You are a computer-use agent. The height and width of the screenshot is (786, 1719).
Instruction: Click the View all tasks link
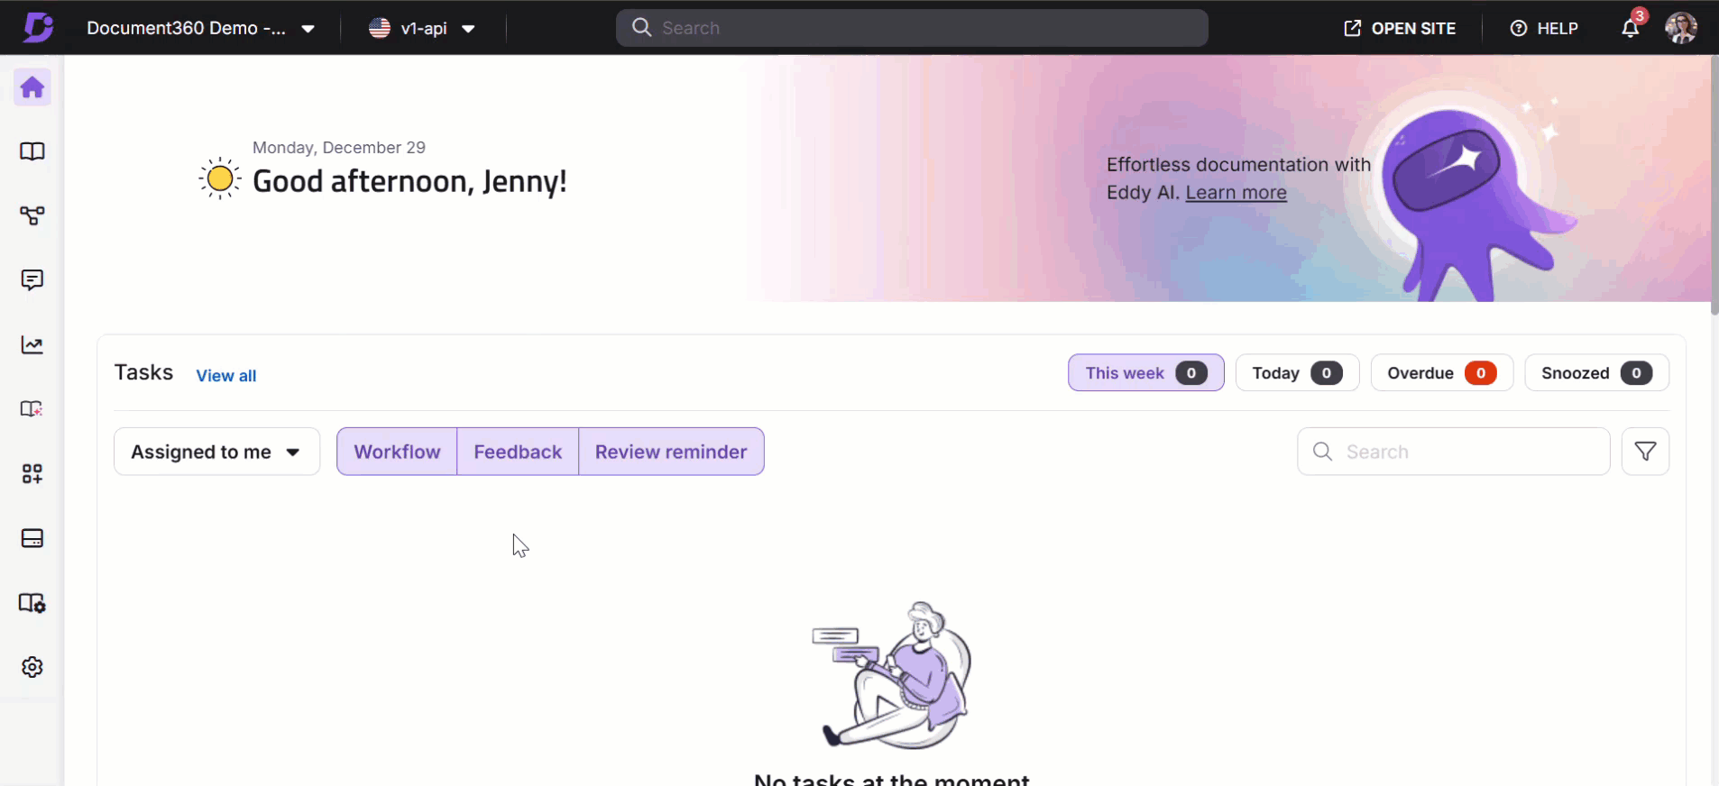pyautogui.click(x=226, y=376)
